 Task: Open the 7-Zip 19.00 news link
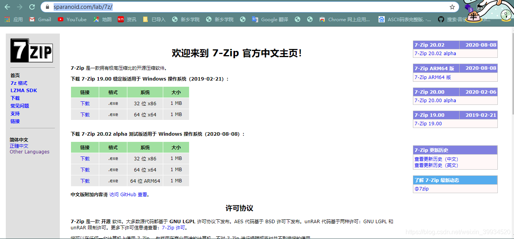point(428,124)
